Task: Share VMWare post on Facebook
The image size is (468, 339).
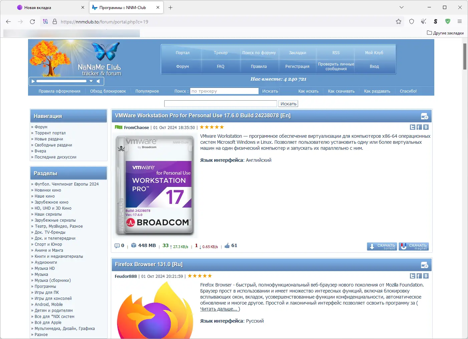Action: [x=419, y=127]
